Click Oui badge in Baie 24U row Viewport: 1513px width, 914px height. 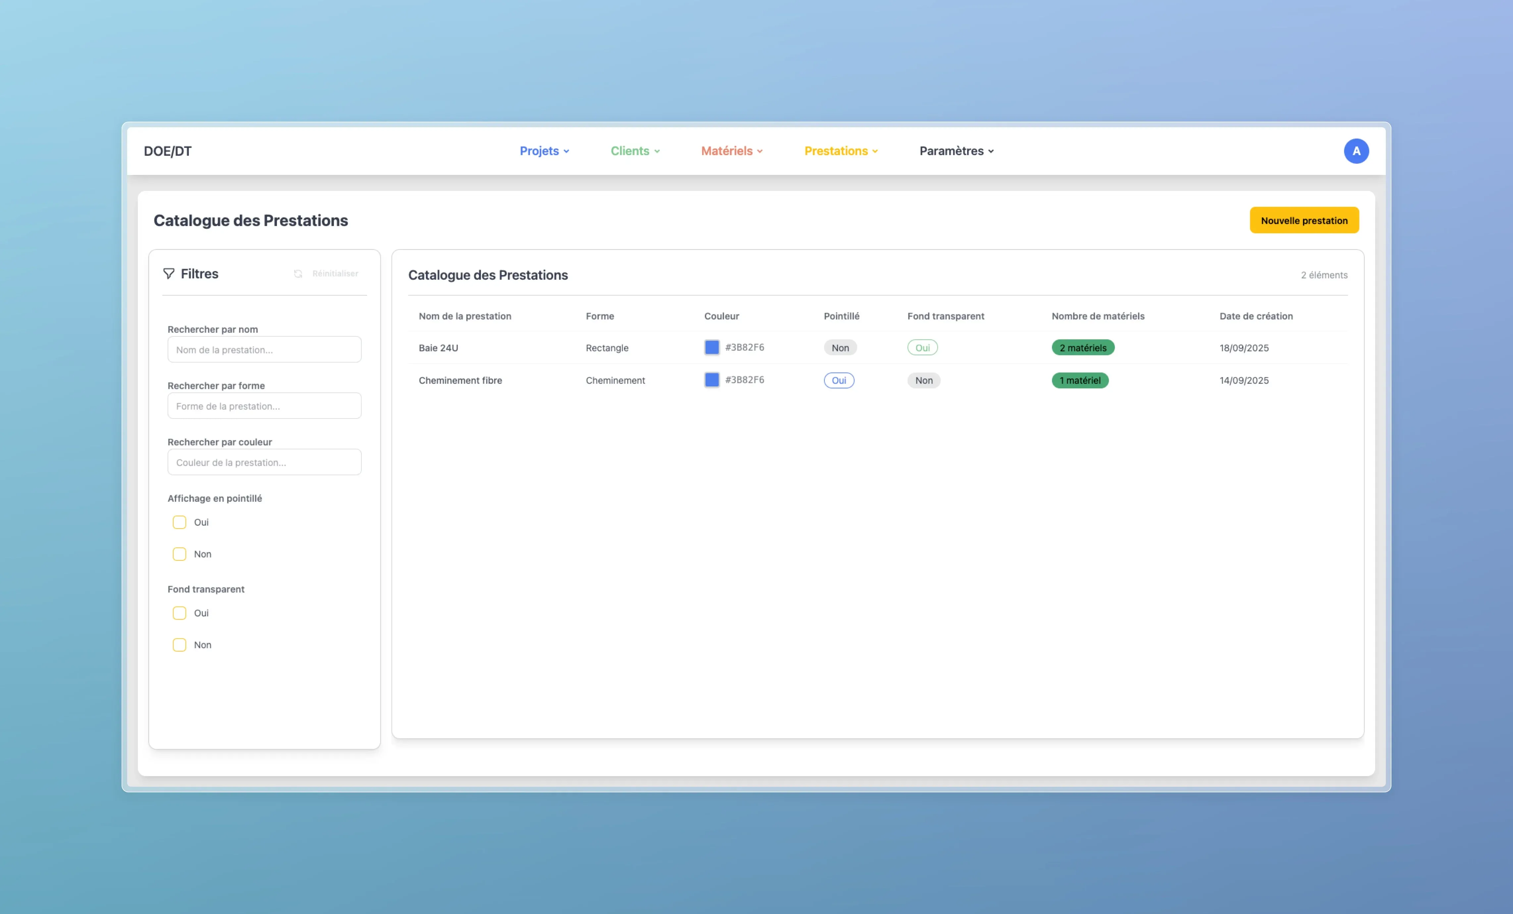pos(922,348)
